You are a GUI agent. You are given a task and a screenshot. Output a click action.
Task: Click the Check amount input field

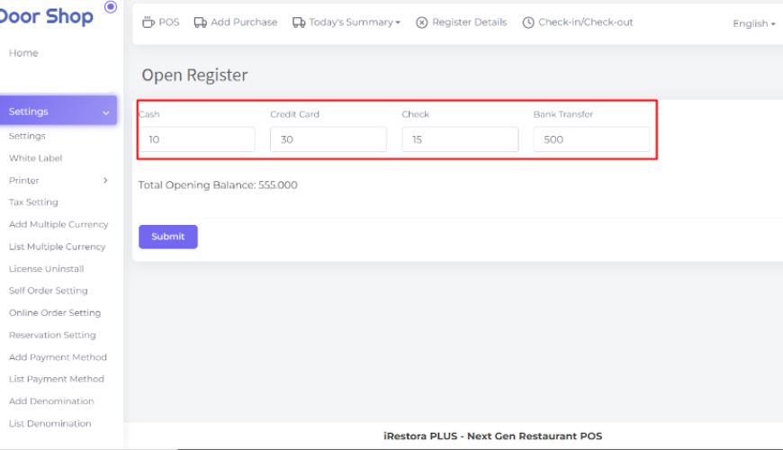click(460, 139)
